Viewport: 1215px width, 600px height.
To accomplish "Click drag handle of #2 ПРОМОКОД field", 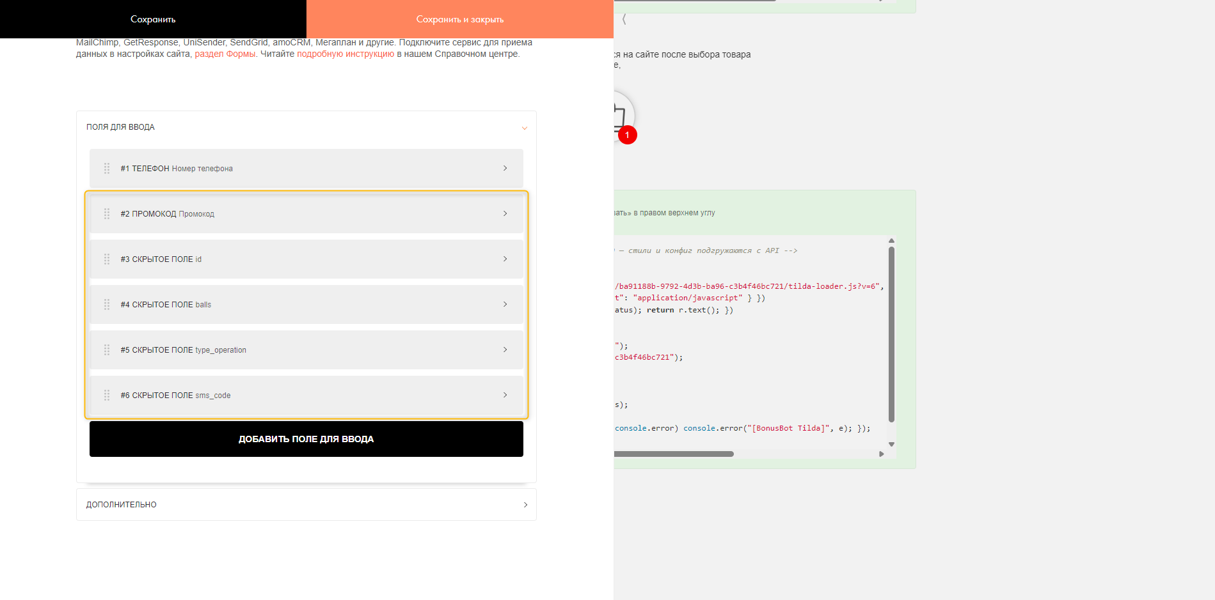I will 107,214.
